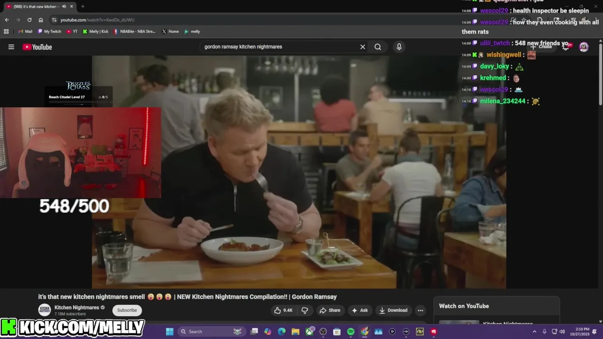Mute the tab via speaker icon
Screen dimensions: 603x339
coord(63,7)
